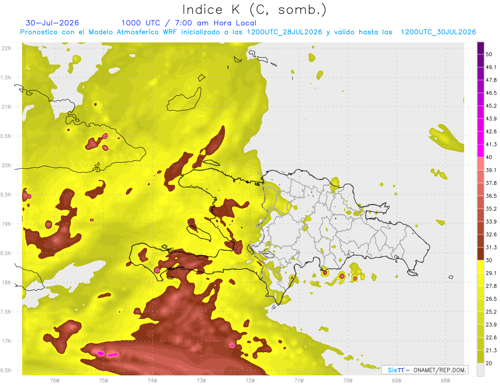Click the dark purple colorbar segment above 50

(481, 48)
